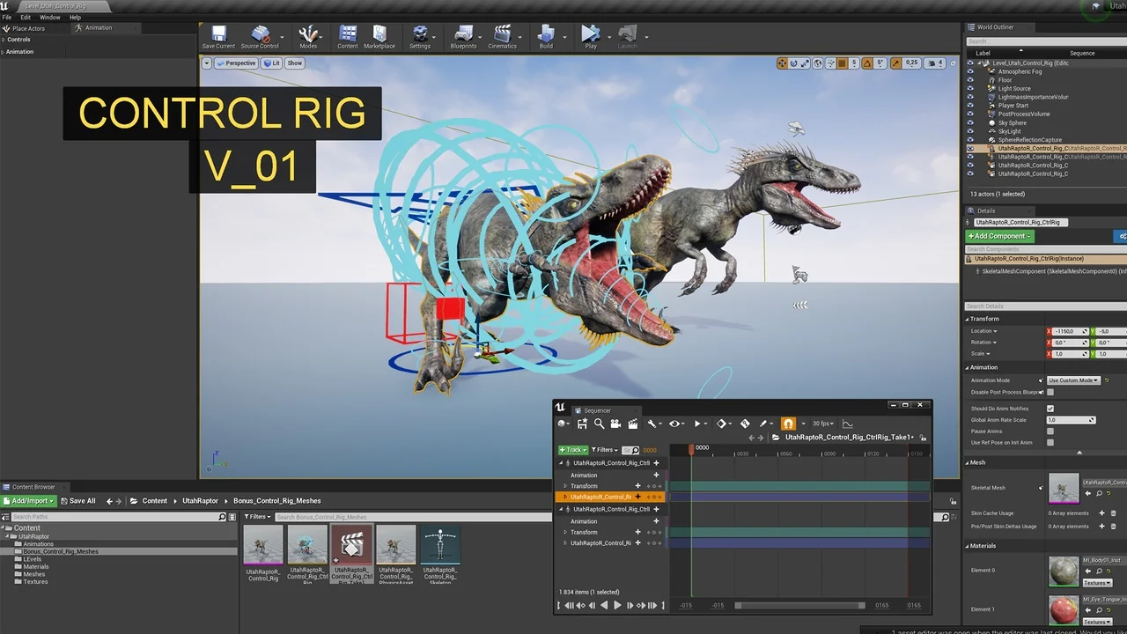The height and width of the screenshot is (634, 1127).
Task: Toggle the magnet snapping icon in Sequencer
Action: pos(788,424)
